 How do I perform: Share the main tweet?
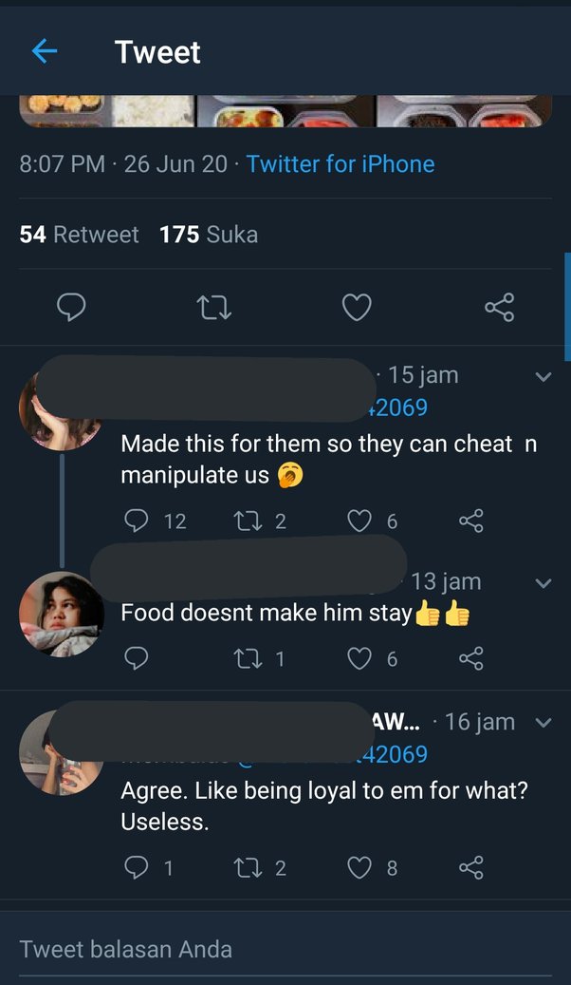(499, 307)
